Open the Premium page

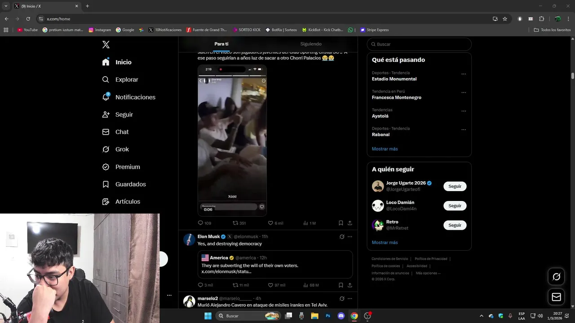click(x=121, y=167)
